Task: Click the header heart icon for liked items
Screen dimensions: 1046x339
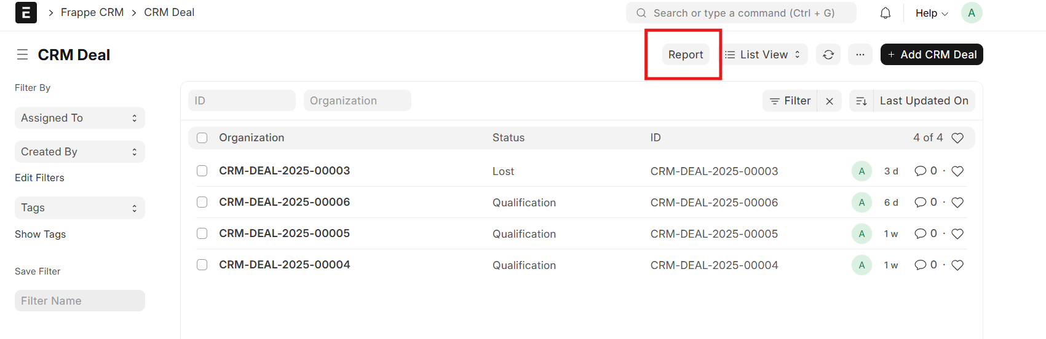Action: tap(957, 138)
